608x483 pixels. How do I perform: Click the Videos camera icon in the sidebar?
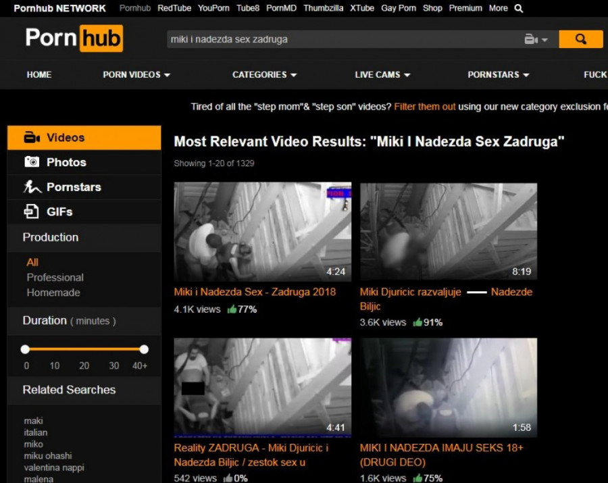[x=32, y=138]
